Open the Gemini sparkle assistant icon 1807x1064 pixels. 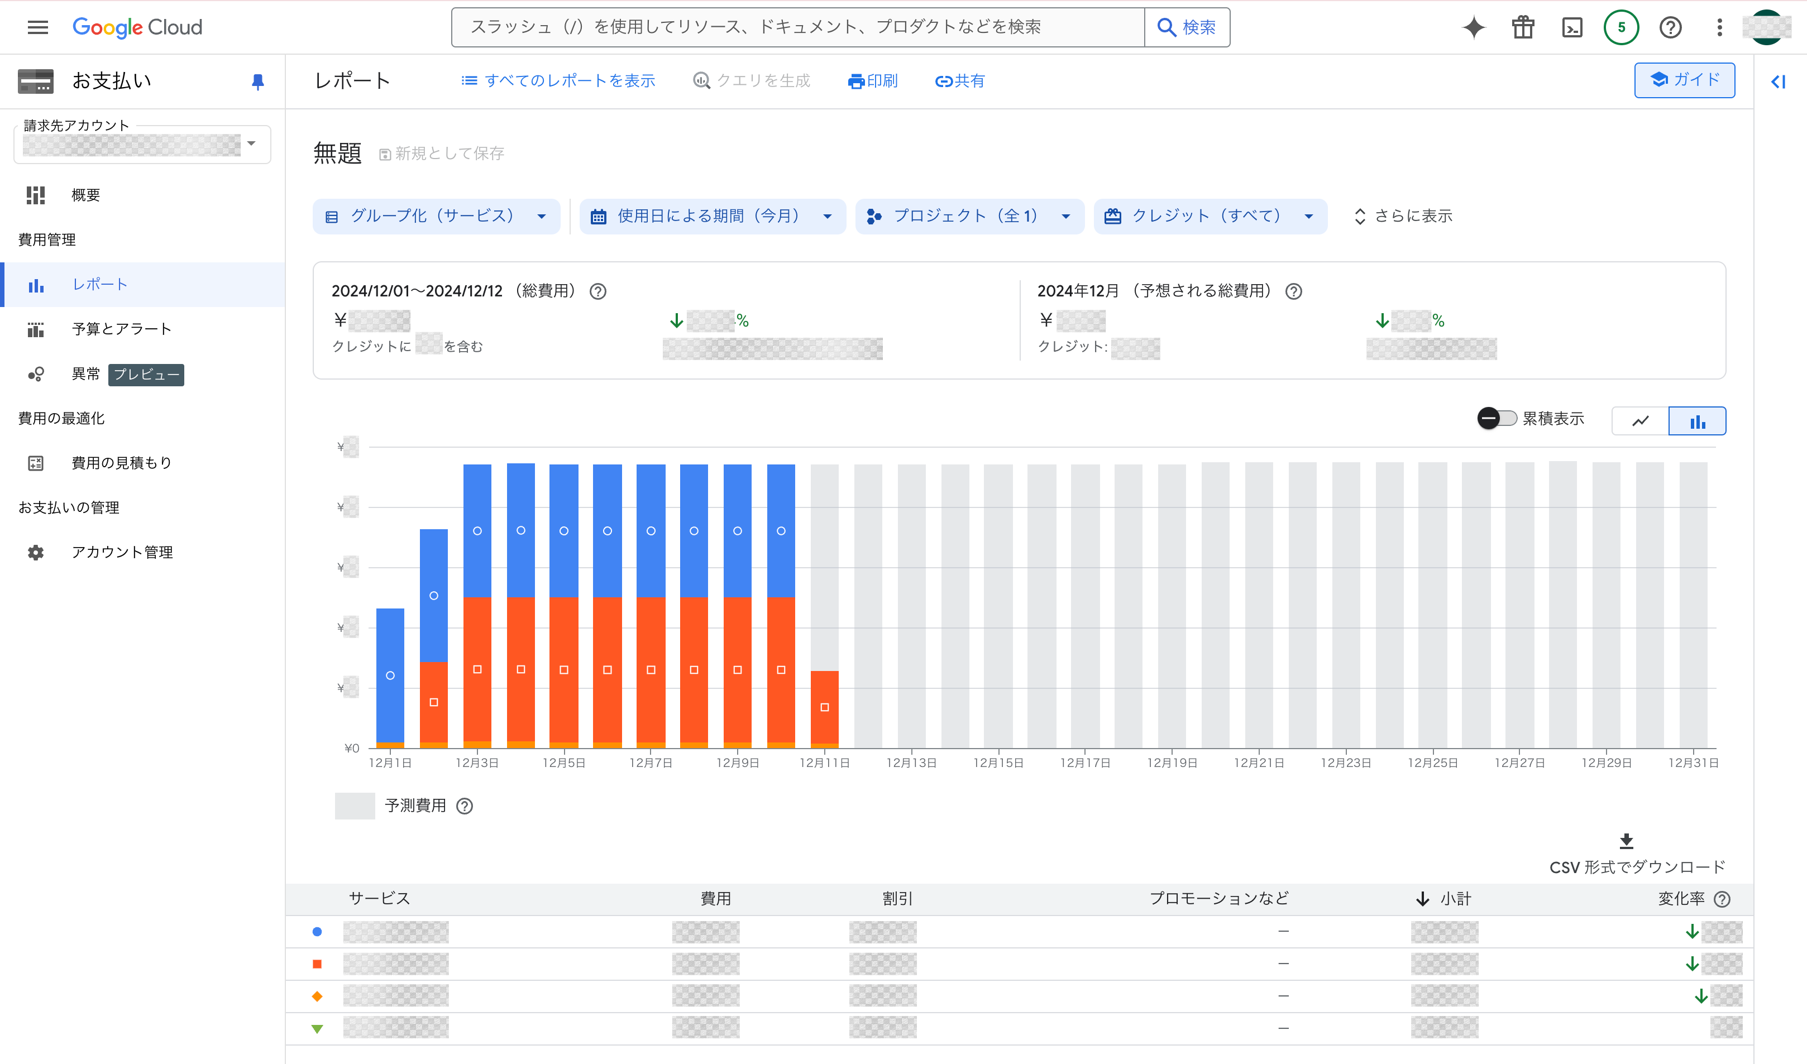pyautogui.click(x=1474, y=27)
